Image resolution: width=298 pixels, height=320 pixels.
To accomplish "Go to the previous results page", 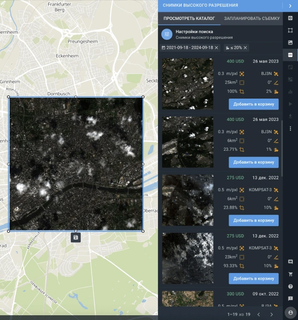I will (x=259, y=314).
